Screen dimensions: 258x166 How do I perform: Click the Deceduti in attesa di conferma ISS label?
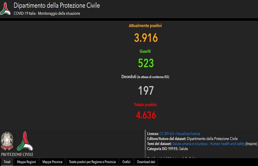[145, 77]
